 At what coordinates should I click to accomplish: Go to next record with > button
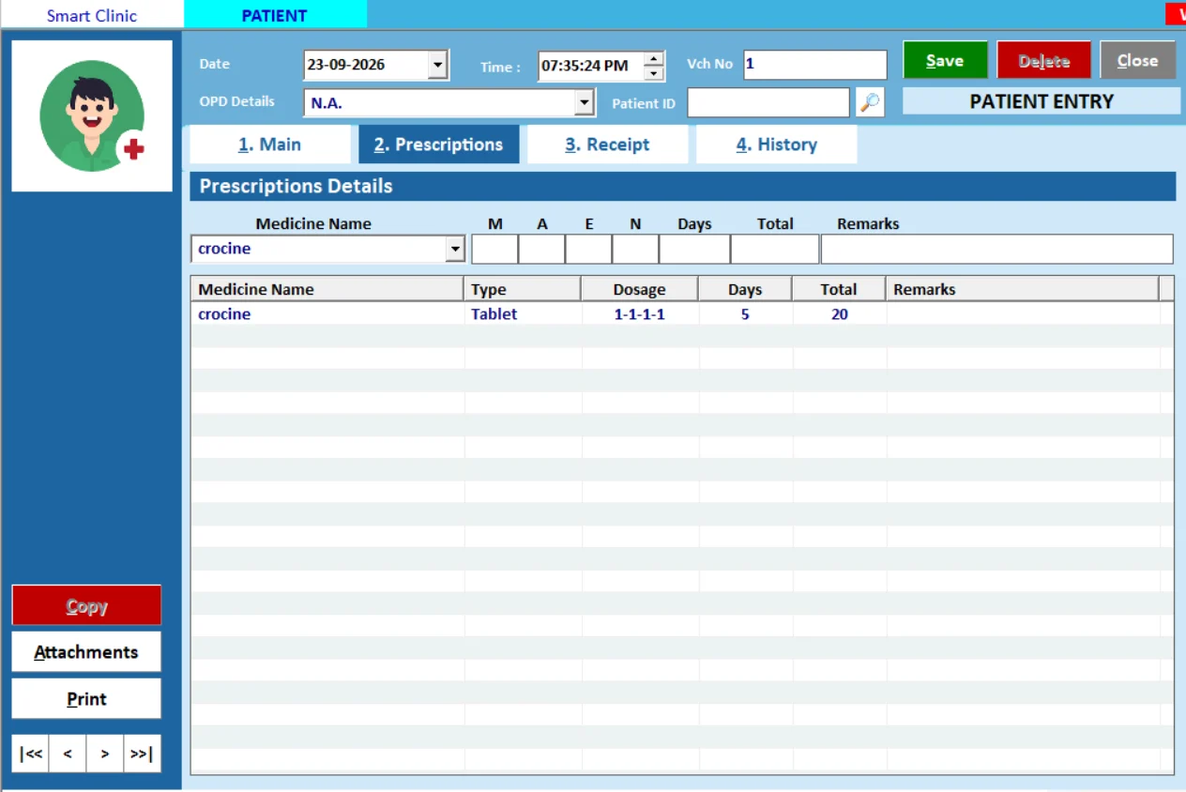(x=105, y=754)
